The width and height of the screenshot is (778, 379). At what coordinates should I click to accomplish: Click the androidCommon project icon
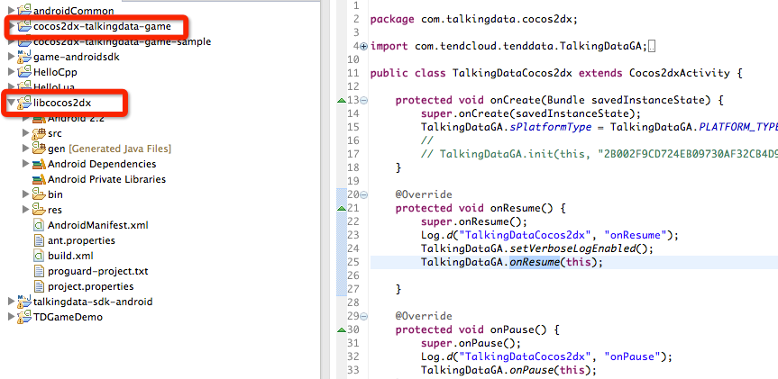(24, 10)
